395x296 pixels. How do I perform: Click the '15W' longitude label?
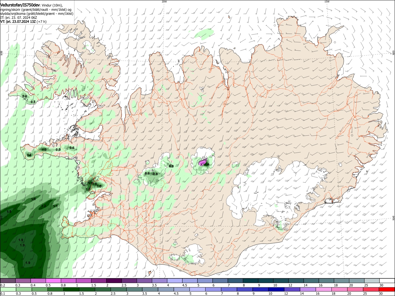327,2
